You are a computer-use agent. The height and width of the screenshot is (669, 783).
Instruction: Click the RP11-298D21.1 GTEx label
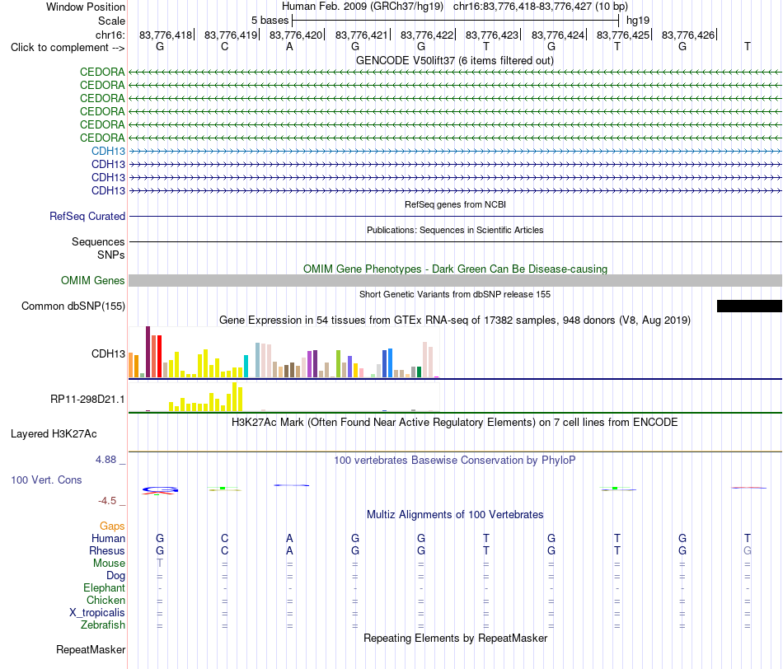pos(87,399)
